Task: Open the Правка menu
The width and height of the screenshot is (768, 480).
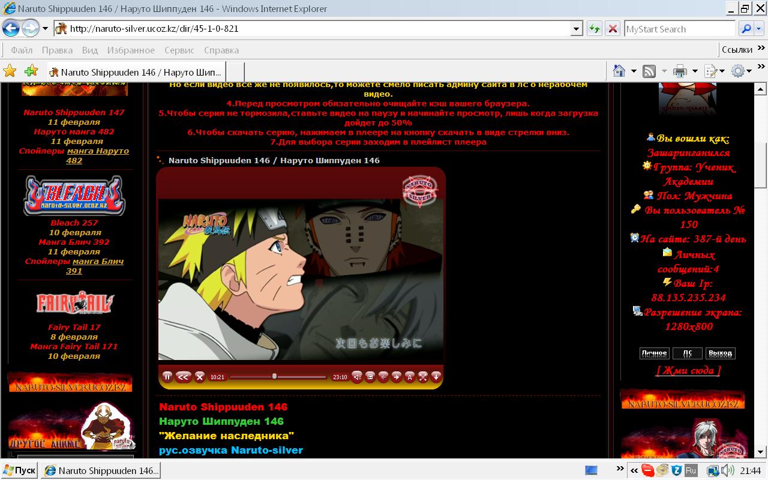Action: pyautogui.click(x=57, y=50)
